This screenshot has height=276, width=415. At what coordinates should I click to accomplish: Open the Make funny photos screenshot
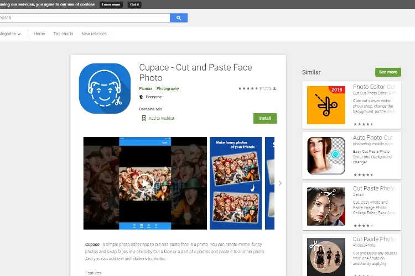[236, 183]
